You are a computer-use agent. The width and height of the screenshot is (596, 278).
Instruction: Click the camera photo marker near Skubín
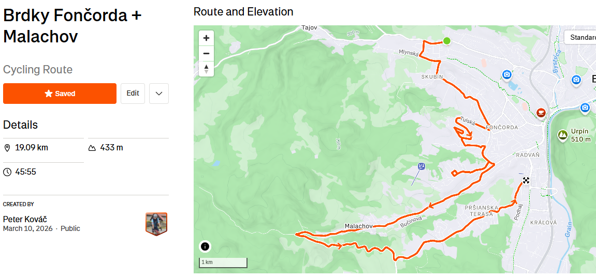[x=507, y=75]
